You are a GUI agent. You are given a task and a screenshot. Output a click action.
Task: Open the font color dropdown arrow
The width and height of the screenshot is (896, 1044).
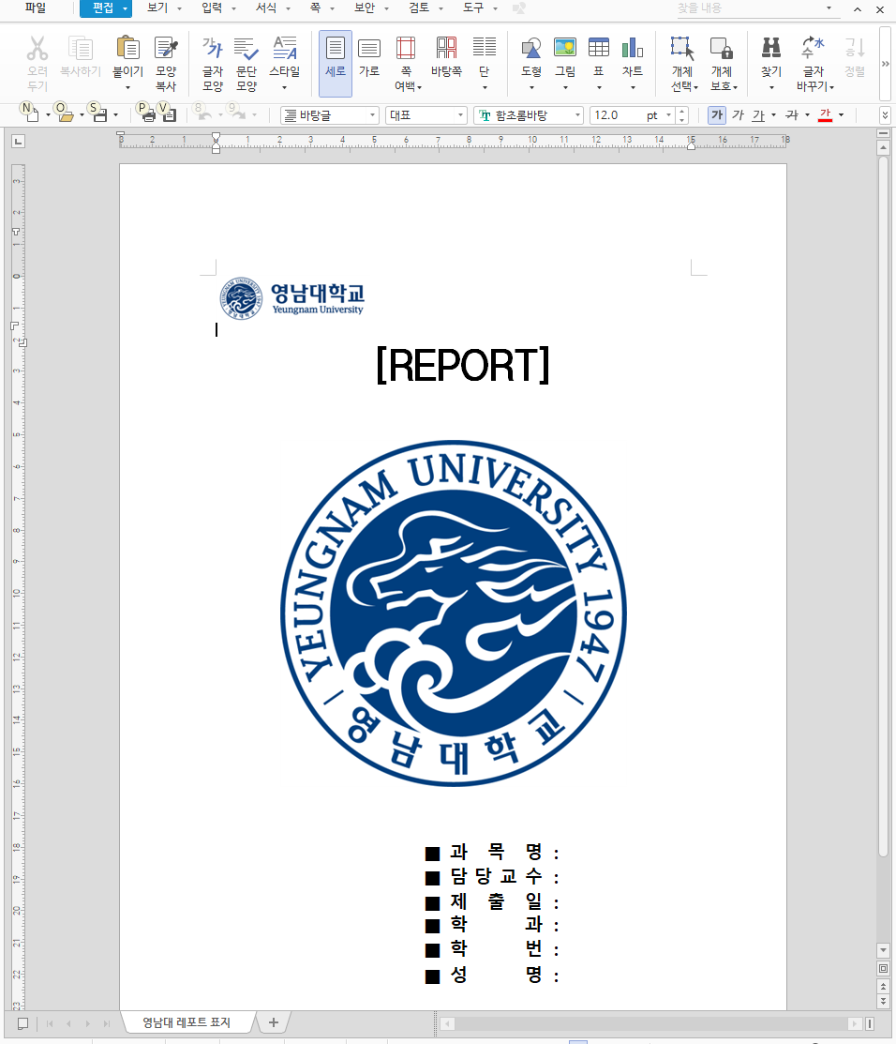[842, 115]
